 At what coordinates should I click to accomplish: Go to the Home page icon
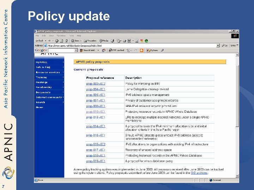pos(66,41)
